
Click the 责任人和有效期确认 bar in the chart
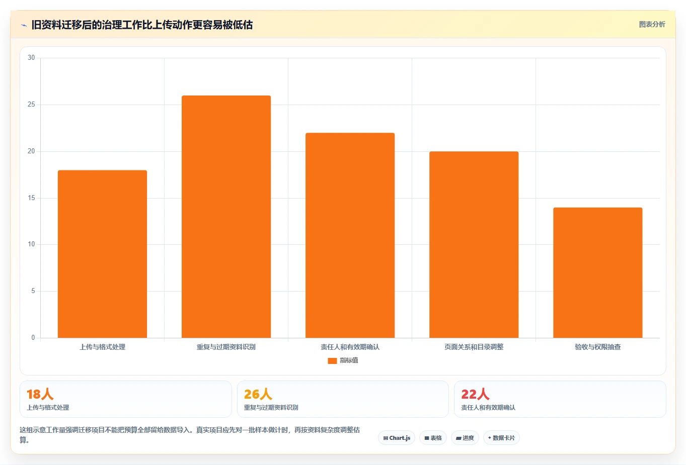[350, 235]
